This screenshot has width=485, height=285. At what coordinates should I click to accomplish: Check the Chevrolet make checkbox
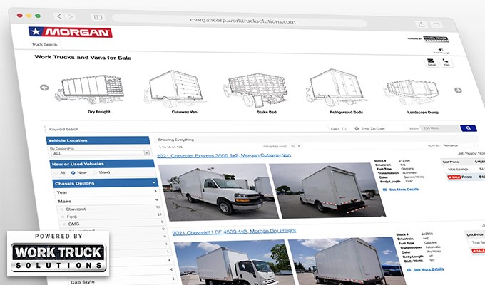(61, 209)
